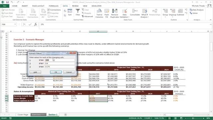This screenshot has height=120, width=213.
Task: Click the $F$67 value input field
Action: pyautogui.click(x=60, y=63)
